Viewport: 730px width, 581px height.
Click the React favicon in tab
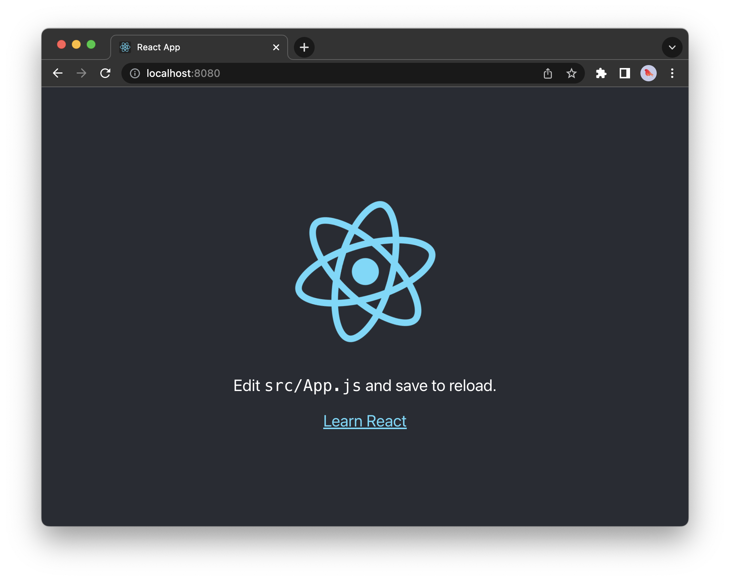[x=125, y=47]
